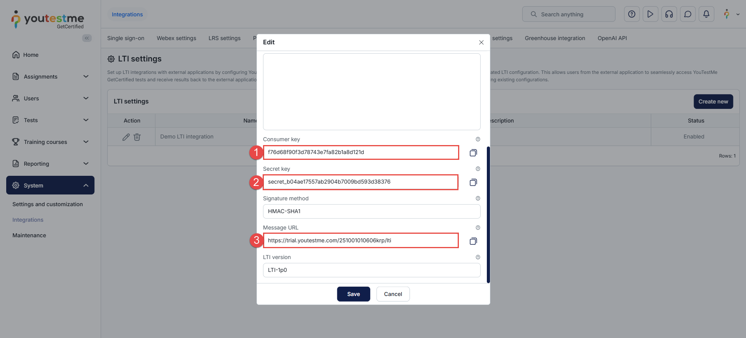Screen dimensions: 746x338
Task: Save the LTI edit dialog
Action: click(x=353, y=294)
